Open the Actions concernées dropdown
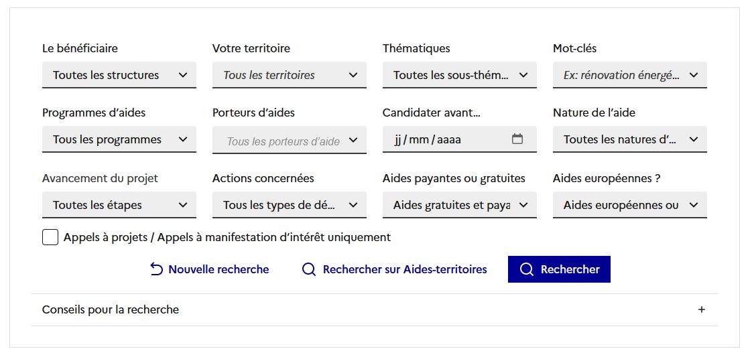 point(290,205)
